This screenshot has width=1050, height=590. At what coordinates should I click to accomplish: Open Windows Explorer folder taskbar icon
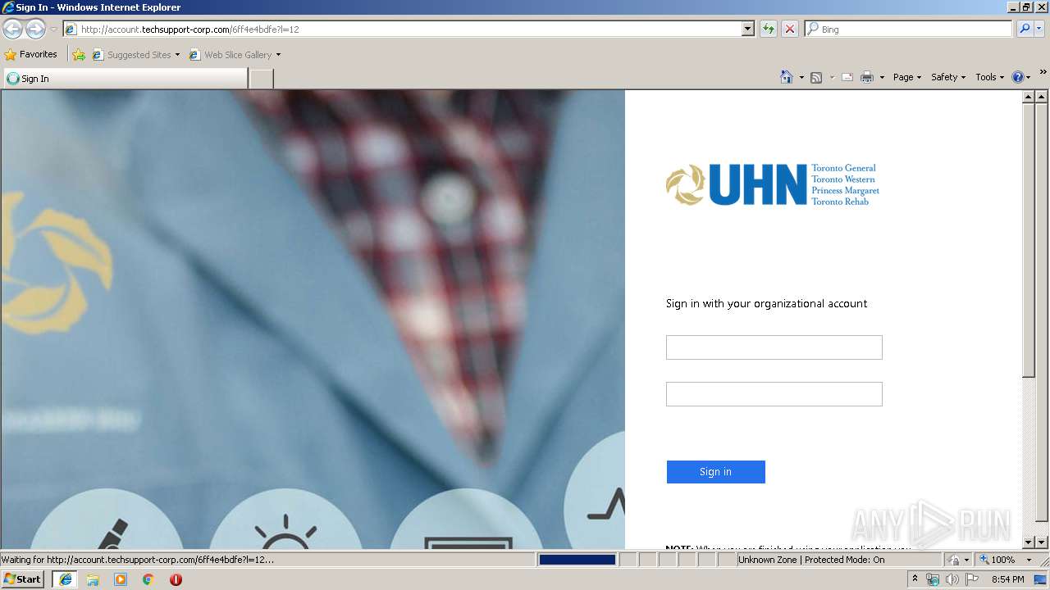coord(93,579)
